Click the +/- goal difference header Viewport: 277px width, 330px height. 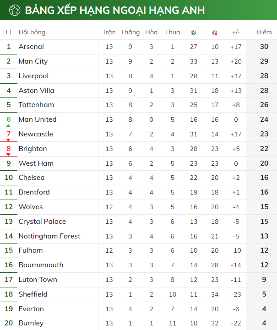point(236,32)
